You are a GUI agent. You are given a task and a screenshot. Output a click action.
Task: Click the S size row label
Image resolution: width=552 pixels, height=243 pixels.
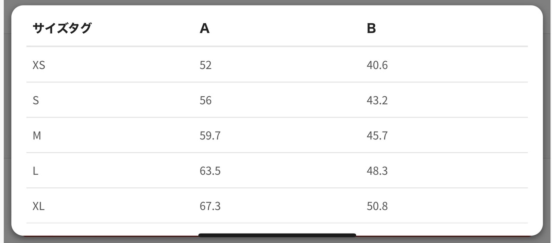[36, 101]
